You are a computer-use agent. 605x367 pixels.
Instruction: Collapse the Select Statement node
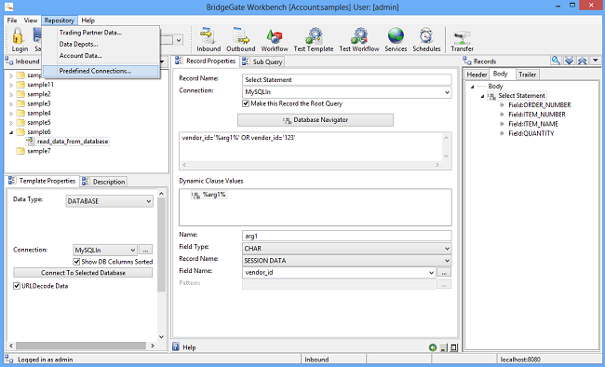tap(482, 96)
